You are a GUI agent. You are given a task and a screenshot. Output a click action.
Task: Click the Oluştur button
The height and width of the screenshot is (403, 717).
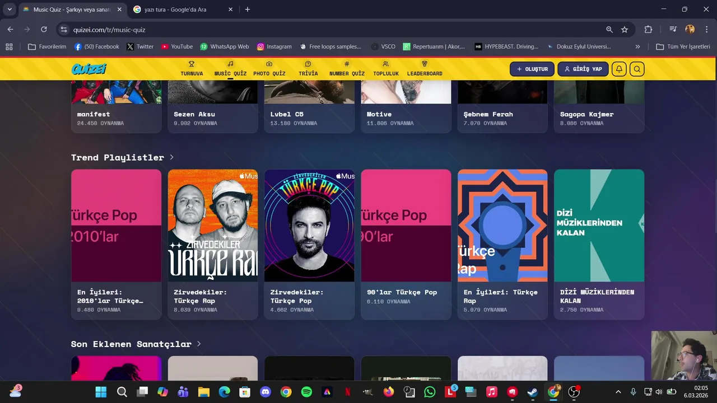[532, 69]
